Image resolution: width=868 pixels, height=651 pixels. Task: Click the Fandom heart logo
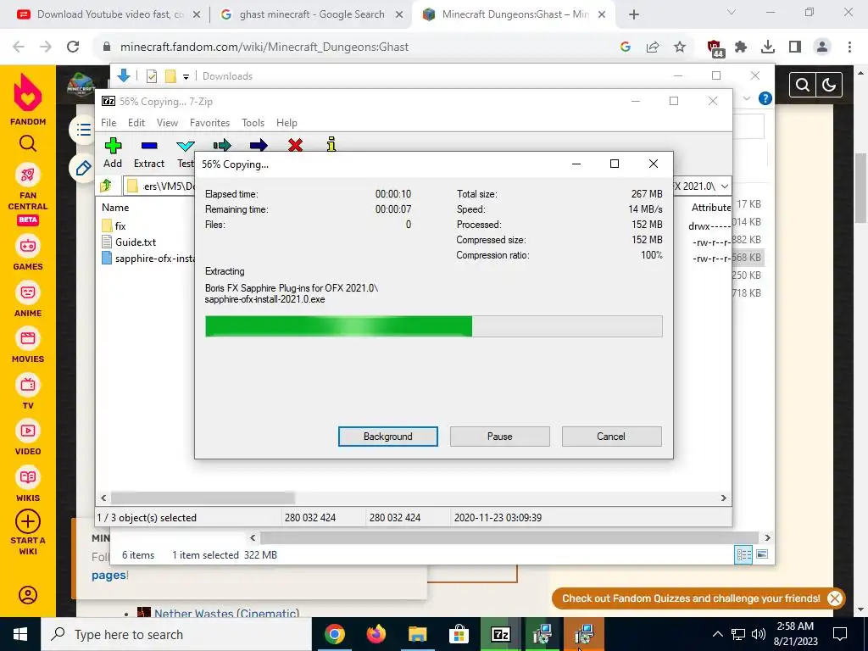click(28, 92)
